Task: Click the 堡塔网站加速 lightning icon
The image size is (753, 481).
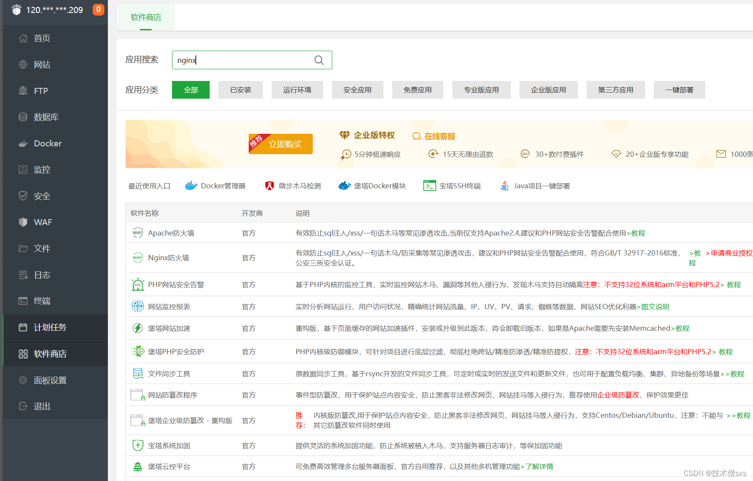Action: (x=137, y=328)
